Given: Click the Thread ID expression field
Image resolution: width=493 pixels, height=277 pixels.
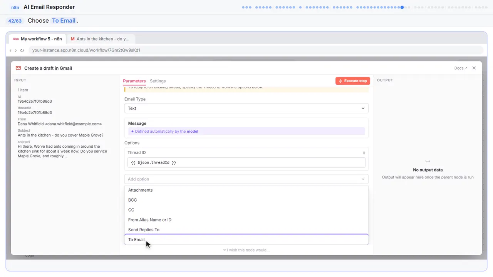Looking at the screenshot, I should point(246,163).
